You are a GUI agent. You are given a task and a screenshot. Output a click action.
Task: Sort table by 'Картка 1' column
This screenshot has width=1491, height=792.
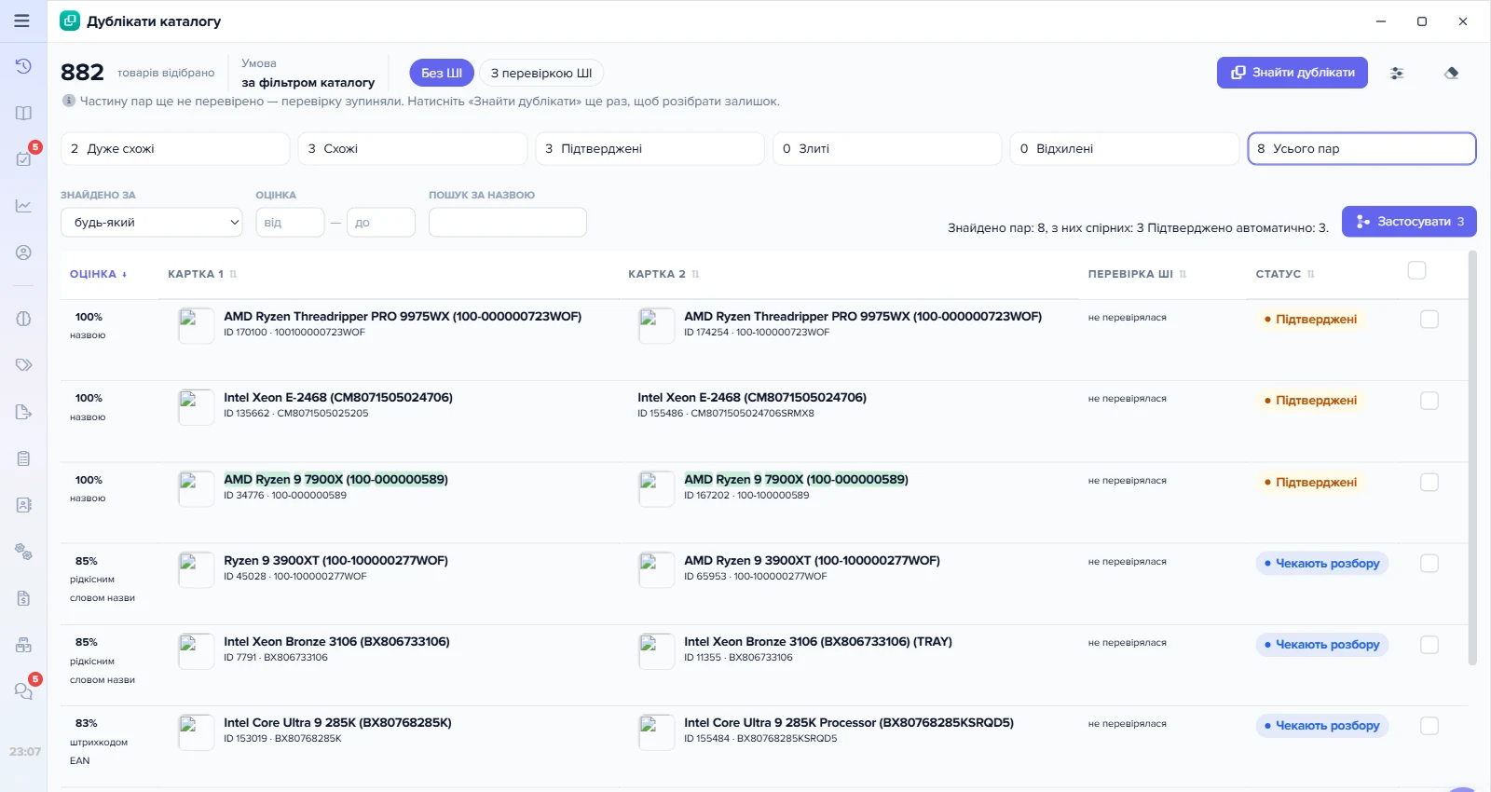point(202,274)
